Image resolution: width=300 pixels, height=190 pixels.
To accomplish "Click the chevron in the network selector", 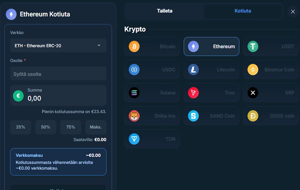I will pyautogui.click(x=99, y=45).
